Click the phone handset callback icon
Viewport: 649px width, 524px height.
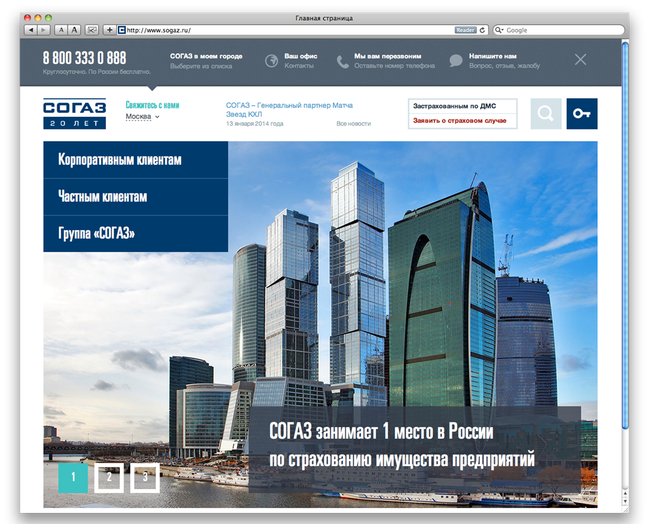click(x=343, y=61)
